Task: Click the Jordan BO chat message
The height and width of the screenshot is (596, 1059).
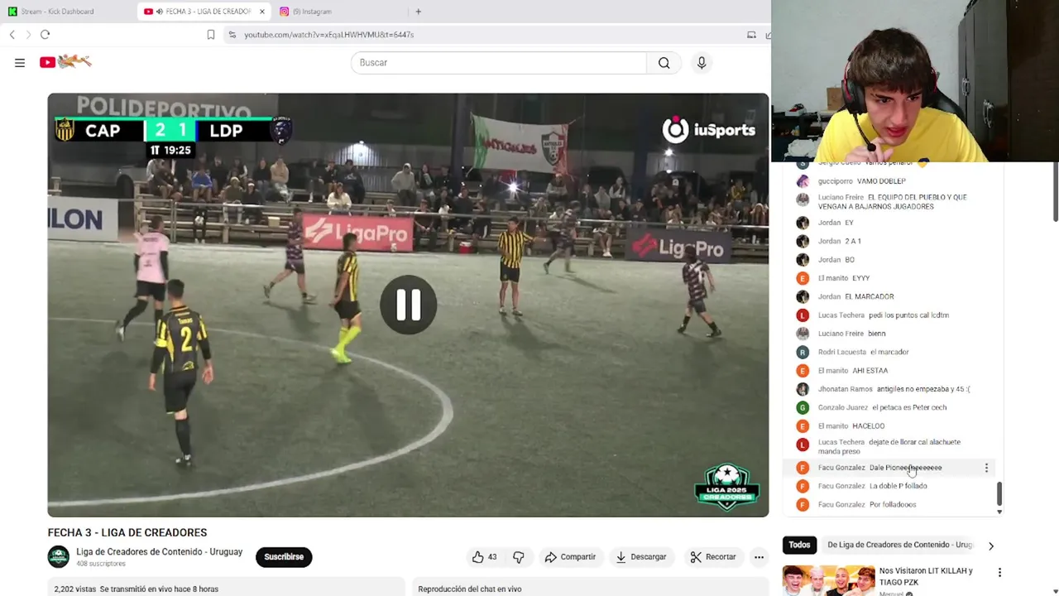Action: click(836, 260)
